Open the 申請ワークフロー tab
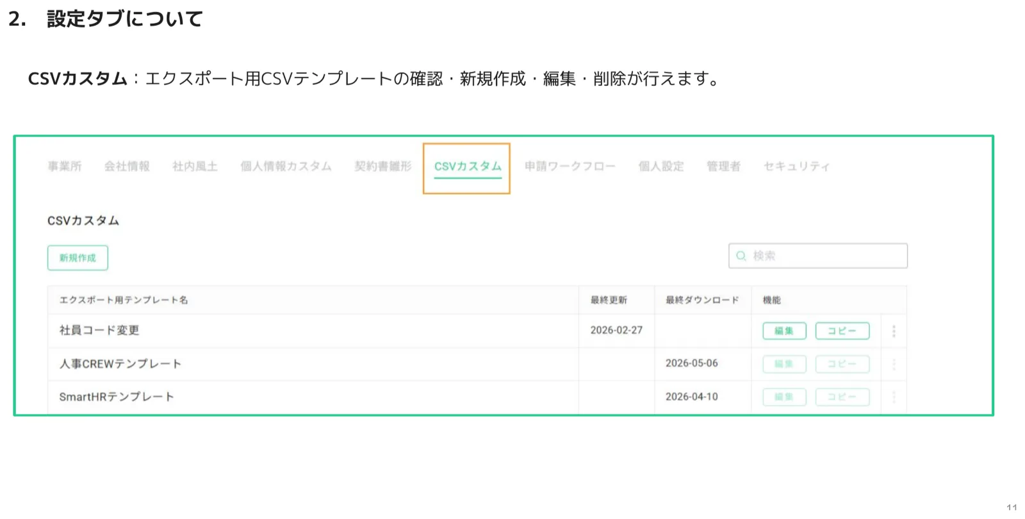Viewport: 1025px width, 519px height. tap(570, 167)
